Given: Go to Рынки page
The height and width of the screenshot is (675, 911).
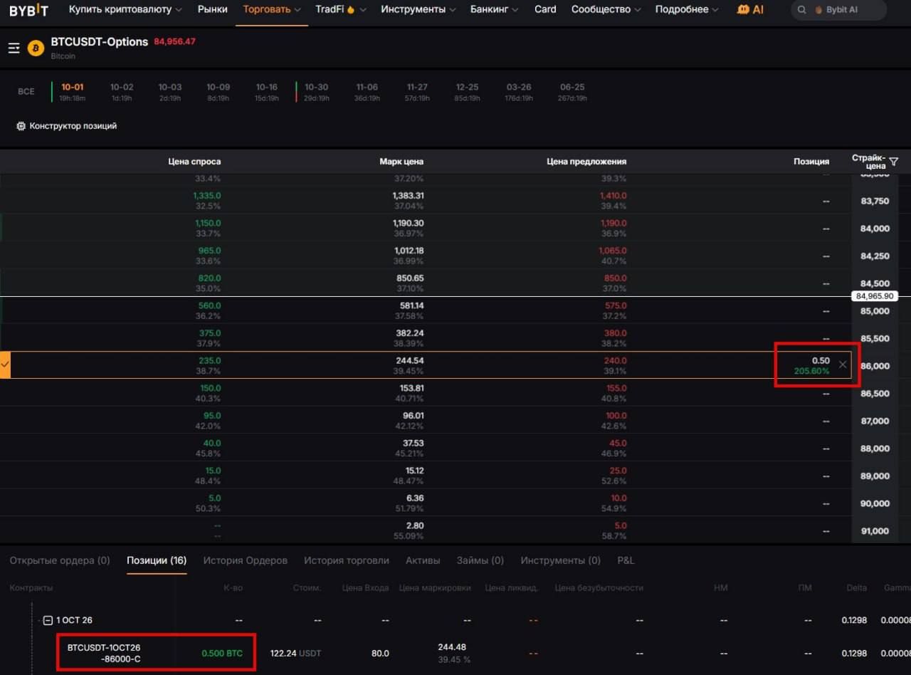Looking at the screenshot, I should click(213, 10).
